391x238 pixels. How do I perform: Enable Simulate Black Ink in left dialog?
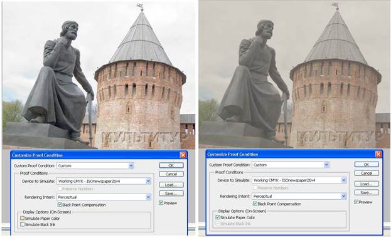pyautogui.click(x=22, y=225)
